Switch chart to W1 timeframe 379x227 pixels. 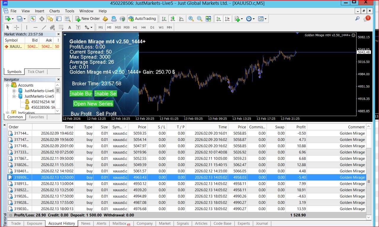click(161, 27)
